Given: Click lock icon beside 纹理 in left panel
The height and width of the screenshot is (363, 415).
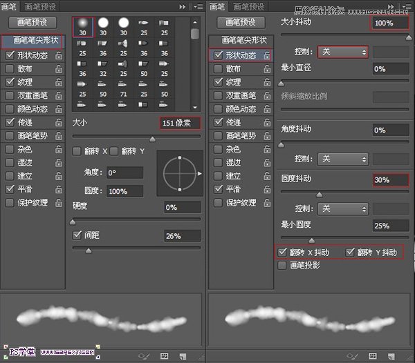Looking at the screenshot, I should click(x=59, y=82).
